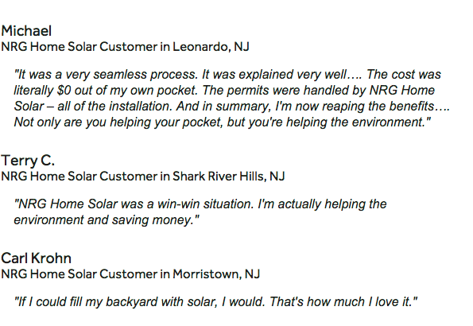Viewport: 473px width, 326px height.
Task: Click the words 'That's how much I love it'
Action: pyautogui.click(x=341, y=302)
